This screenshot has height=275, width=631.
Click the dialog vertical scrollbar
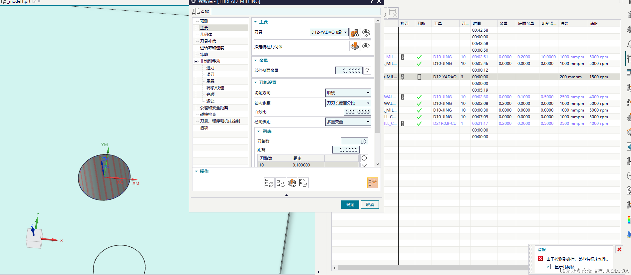378,78
